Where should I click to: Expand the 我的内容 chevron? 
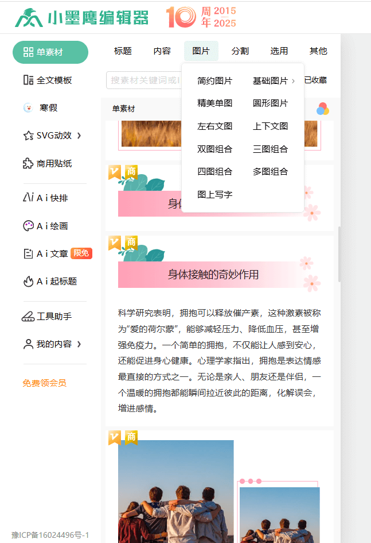[79, 344]
